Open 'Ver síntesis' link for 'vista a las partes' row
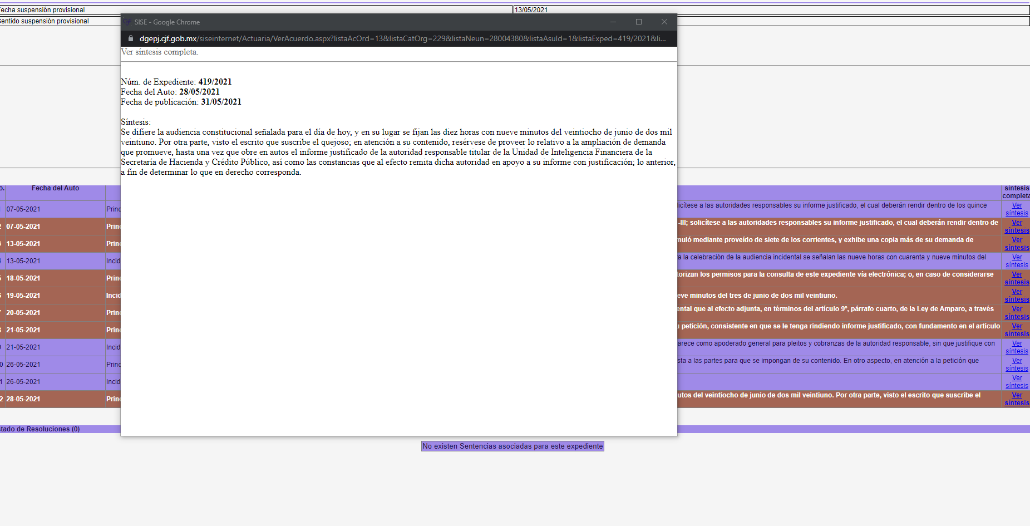The height and width of the screenshot is (526, 1030). pyautogui.click(x=1017, y=365)
